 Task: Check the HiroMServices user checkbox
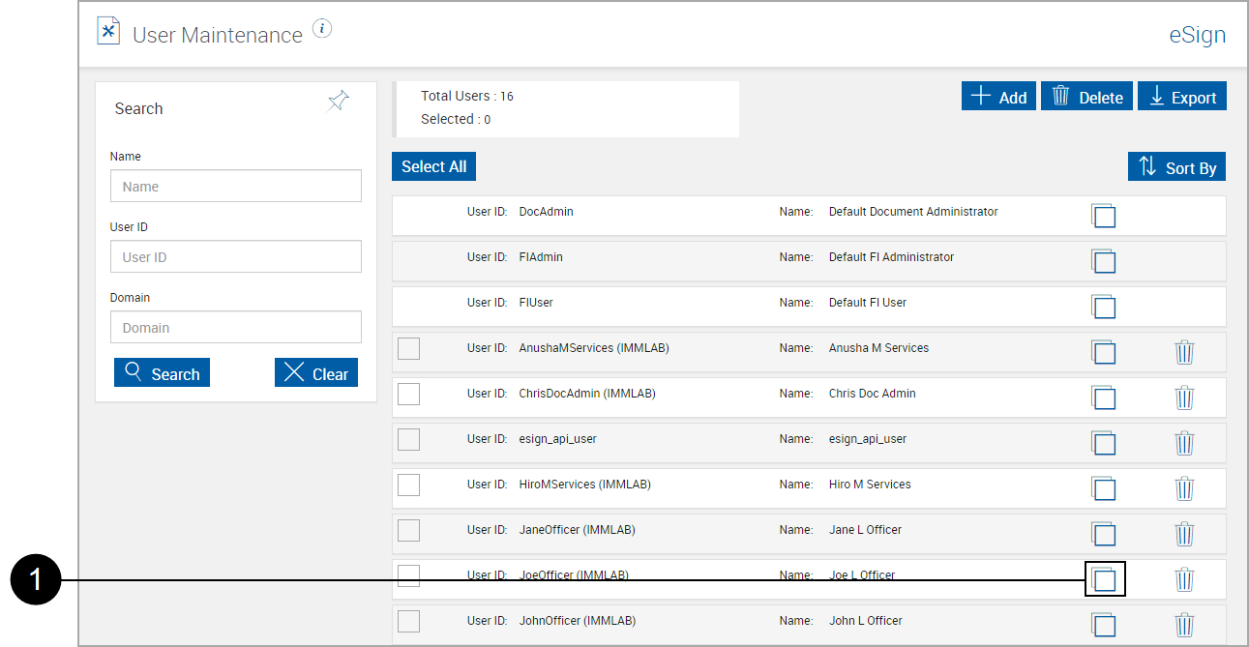[409, 485]
